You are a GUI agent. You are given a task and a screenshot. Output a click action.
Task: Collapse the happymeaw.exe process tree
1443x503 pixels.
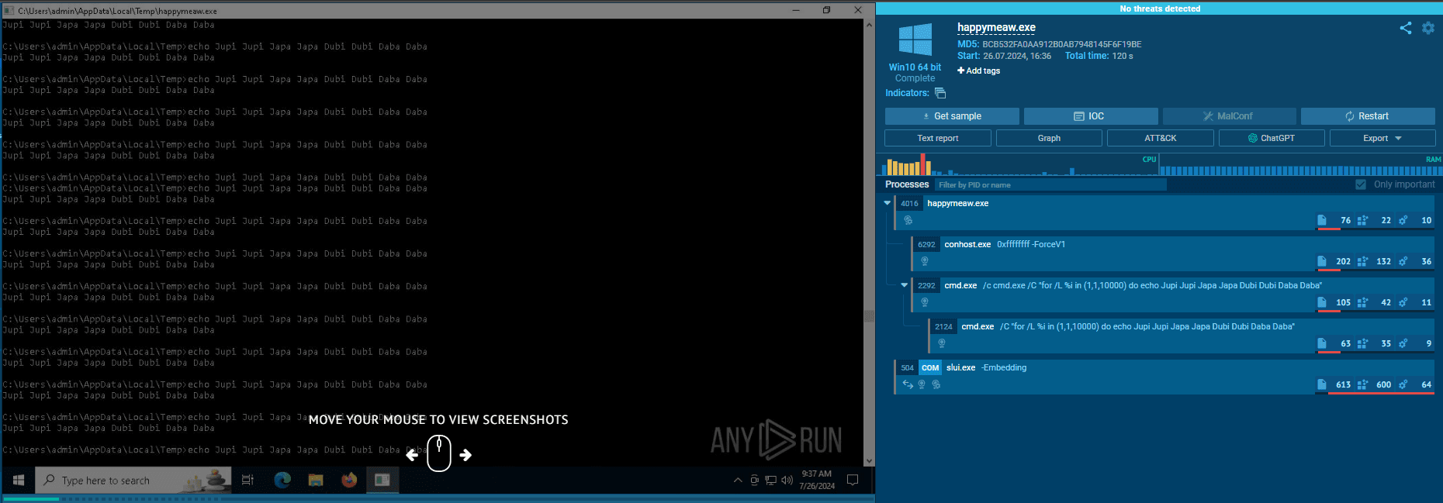pos(887,203)
